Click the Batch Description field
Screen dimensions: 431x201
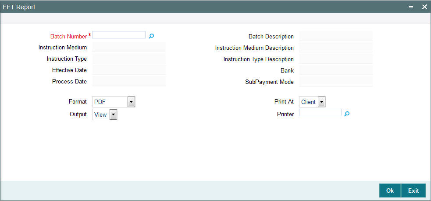(x=336, y=36)
